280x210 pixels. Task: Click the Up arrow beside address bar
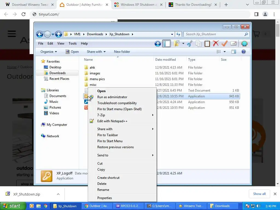point(59,34)
